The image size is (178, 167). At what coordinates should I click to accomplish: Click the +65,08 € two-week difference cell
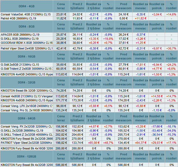[x=94, y=143]
